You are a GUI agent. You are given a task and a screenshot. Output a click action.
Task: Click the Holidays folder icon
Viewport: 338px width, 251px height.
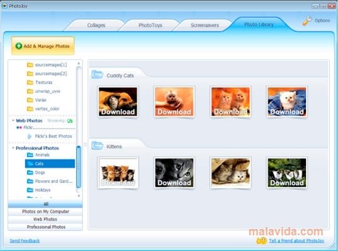30,190
